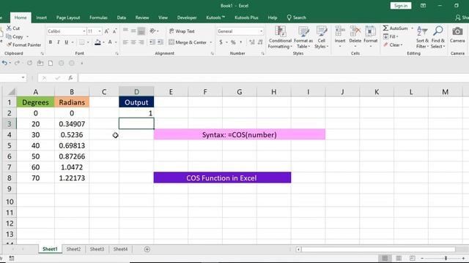Switch to Sheet2
The height and width of the screenshot is (263, 469).
[73, 249]
